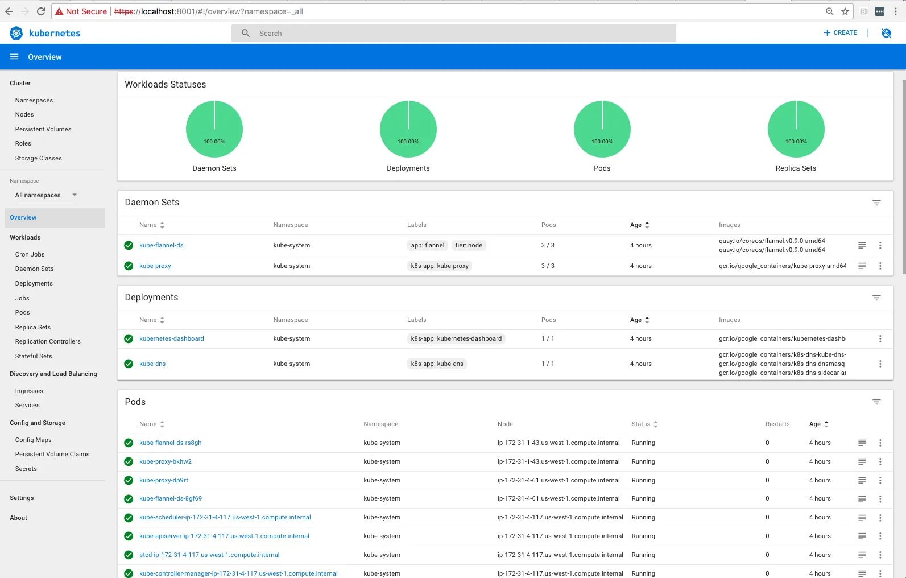906x578 pixels.
Task: Click the 'k8s-app: kube-dns' label chip
Action: [437, 364]
